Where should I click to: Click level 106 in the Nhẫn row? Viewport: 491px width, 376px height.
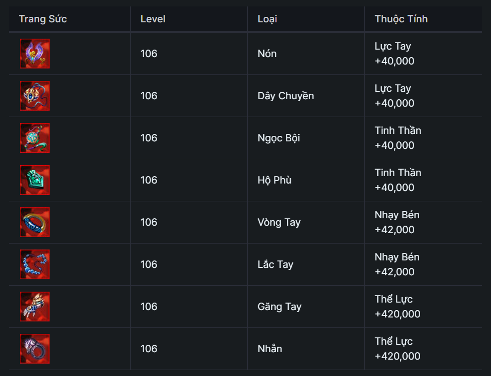(x=149, y=349)
